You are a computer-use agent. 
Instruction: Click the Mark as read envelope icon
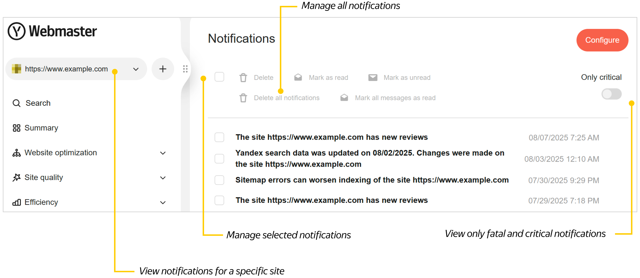[x=298, y=78]
